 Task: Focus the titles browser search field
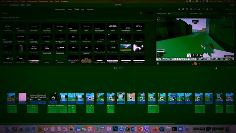(x=147, y=13)
